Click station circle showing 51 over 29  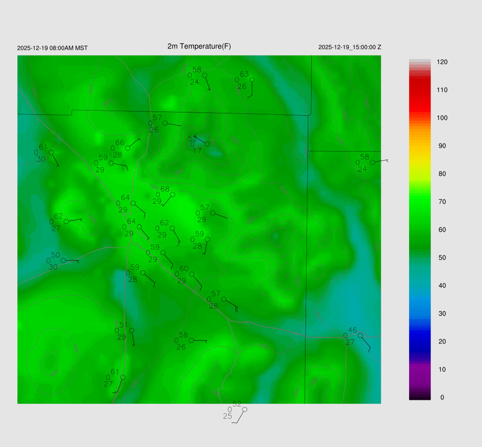tap(132, 330)
